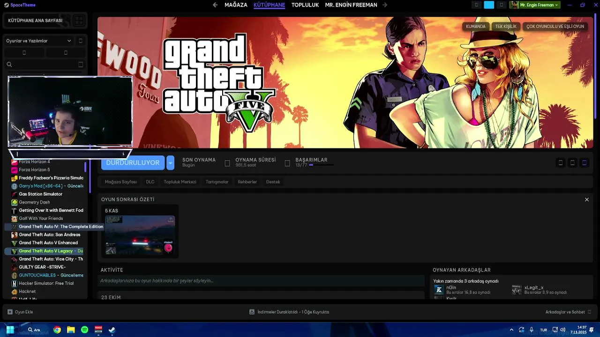Screen dimensions: 600x337
Task: Click the search magnifier in library sidebar
Action: click(x=9, y=65)
